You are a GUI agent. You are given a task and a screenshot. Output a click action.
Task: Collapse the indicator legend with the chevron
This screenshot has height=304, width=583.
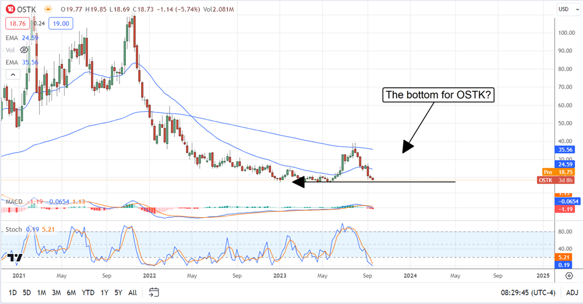pos(13,75)
